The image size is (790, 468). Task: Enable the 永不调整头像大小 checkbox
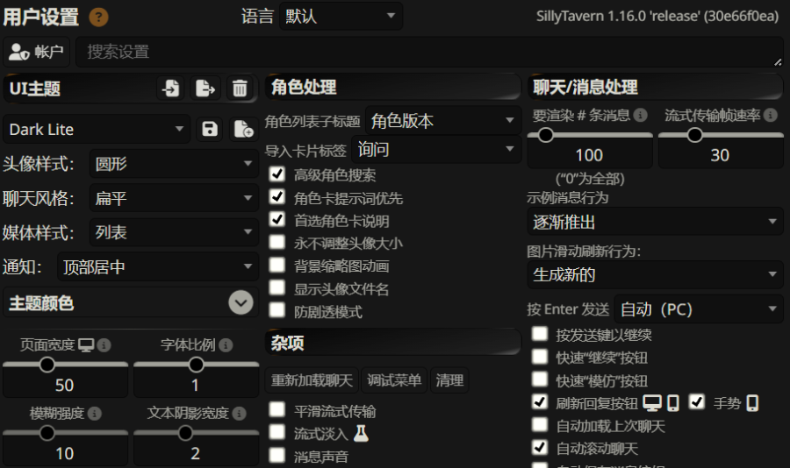point(277,243)
